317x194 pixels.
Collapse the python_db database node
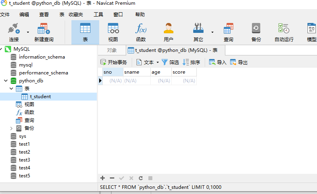(x=6, y=81)
